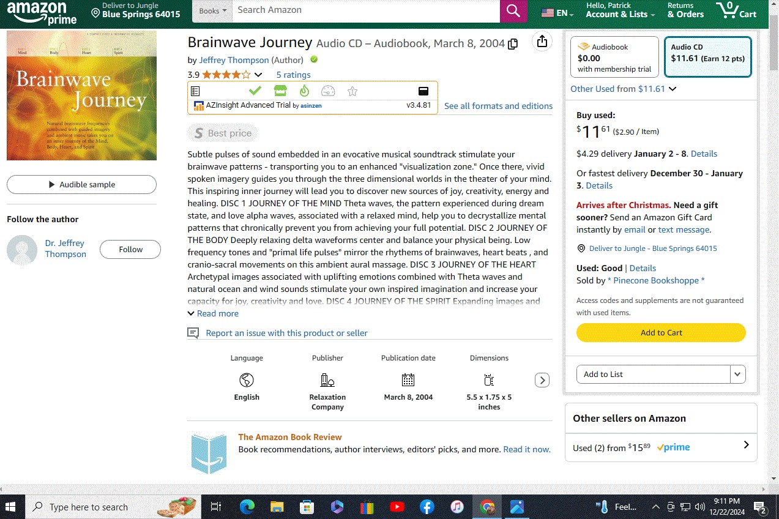Open Microsoft Edge from taskbar
Viewport: 779px width, 519px height.
(247, 507)
